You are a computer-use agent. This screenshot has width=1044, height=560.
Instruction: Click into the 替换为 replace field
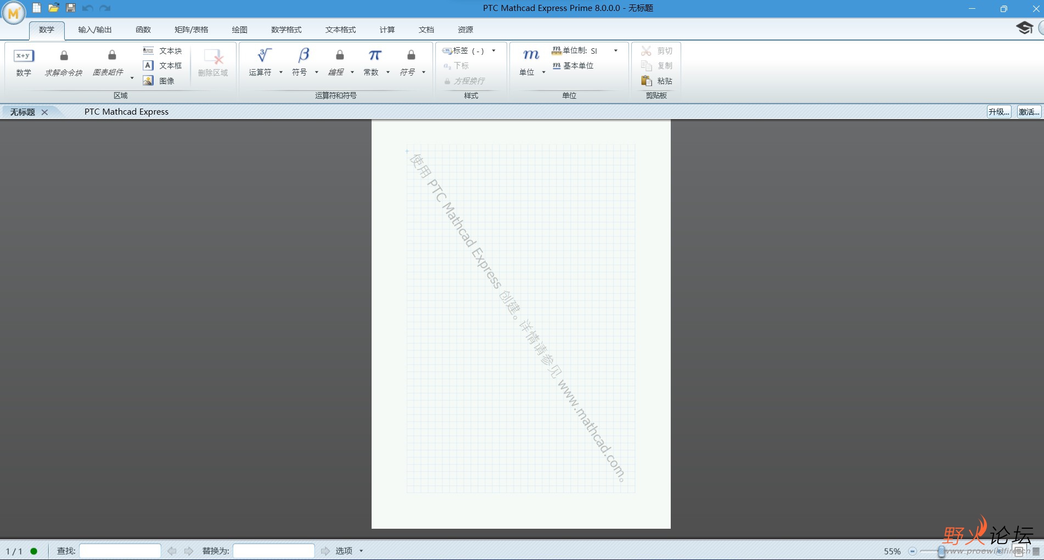(x=273, y=551)
